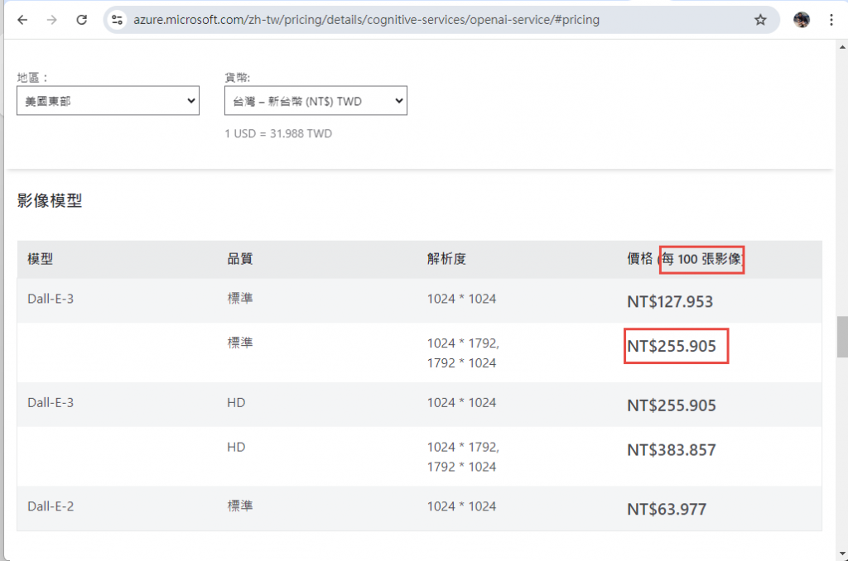Open site information icon in address bar
Viewport: 848px width, 561px height.
point(117,20)
